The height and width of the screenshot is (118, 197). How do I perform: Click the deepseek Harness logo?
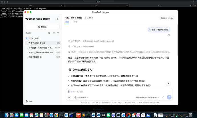38,19
